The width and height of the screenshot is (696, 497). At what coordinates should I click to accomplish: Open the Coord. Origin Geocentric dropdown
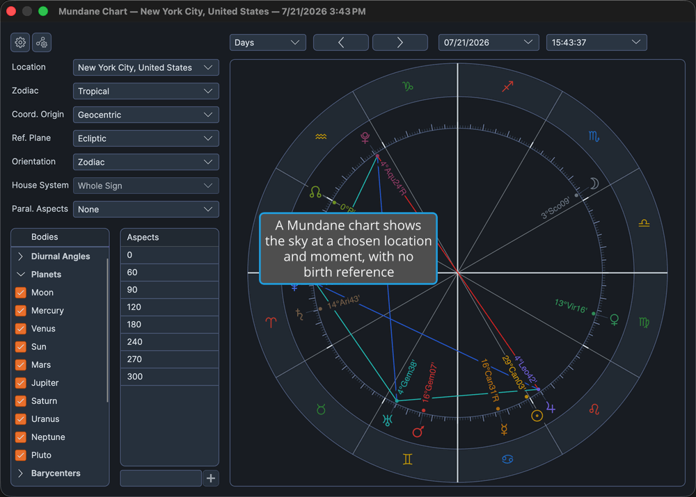pyautogui.click(x=145, y=115)
